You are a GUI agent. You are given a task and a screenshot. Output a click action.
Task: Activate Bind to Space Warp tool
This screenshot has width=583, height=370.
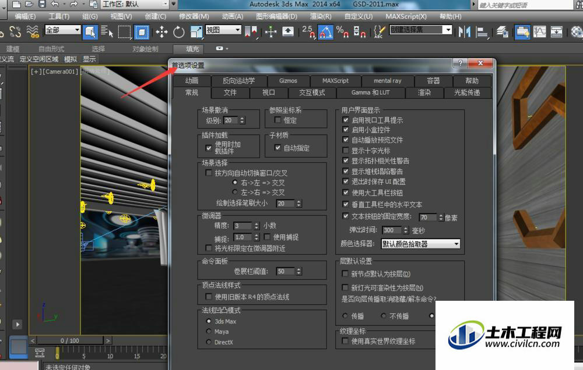(33, 31)
